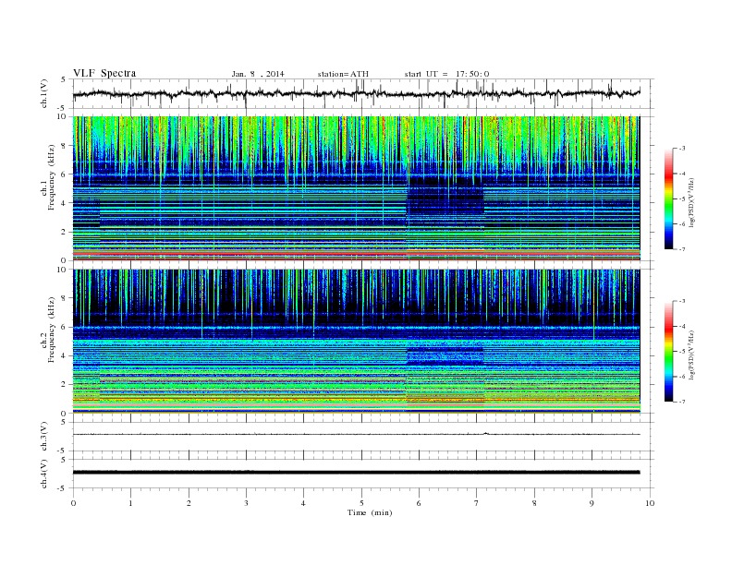
Task: Click inside the ch.2 spectrogram panel
Action: point(356,342)
